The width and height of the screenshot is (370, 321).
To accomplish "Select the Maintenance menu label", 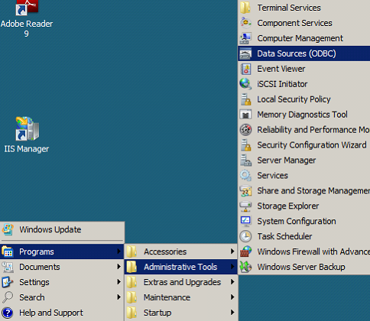I will [167, 297].
